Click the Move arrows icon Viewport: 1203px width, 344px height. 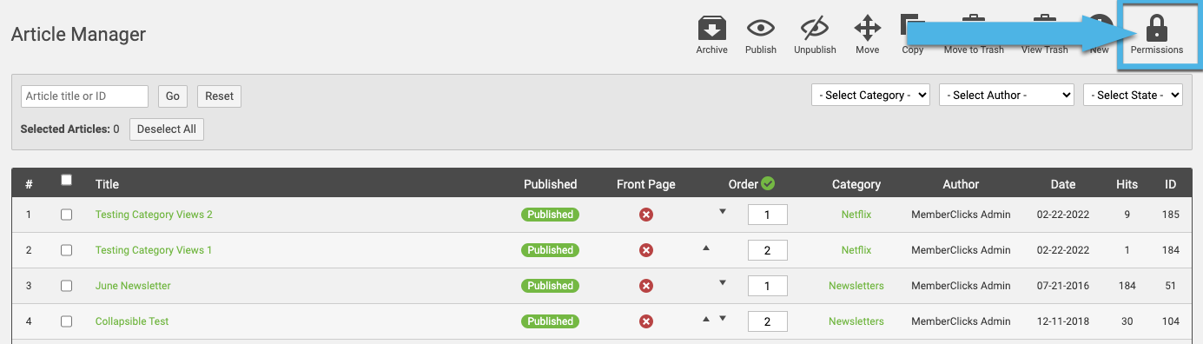click(867, 28)
